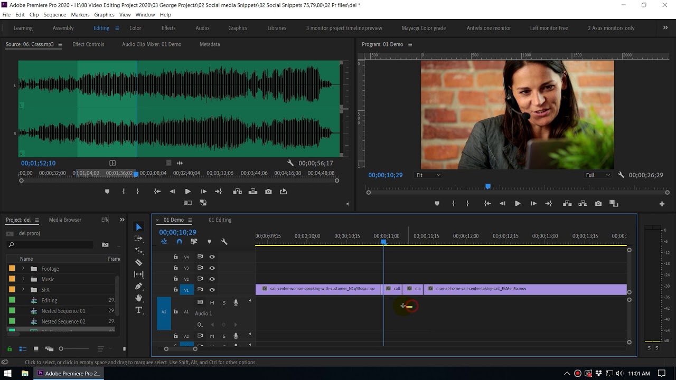Select the Selection tool arrow

point(138,227)
